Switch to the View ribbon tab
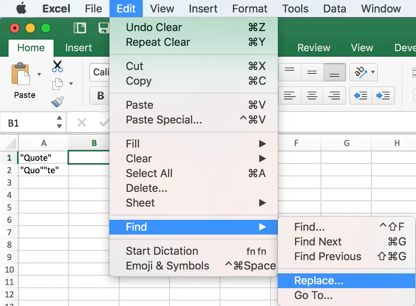Screen dimensions: 416x306 click(x=362, y=48)
